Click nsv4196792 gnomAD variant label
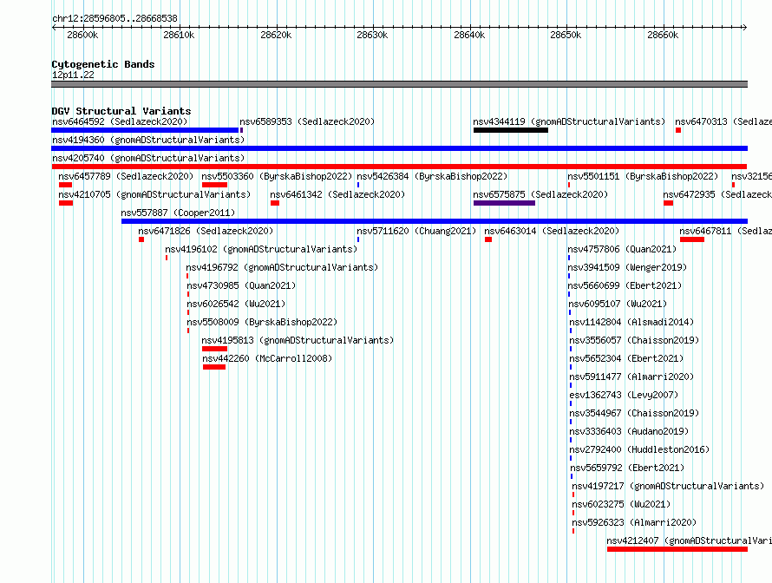 (x=282, y=267)
